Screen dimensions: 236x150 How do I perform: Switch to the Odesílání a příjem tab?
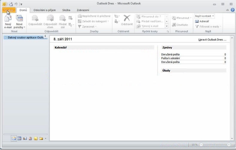coord(45,10)
